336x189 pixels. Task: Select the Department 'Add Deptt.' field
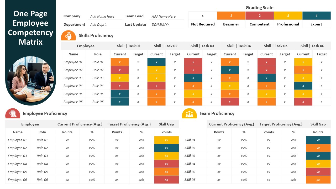(x=105, y=24)
